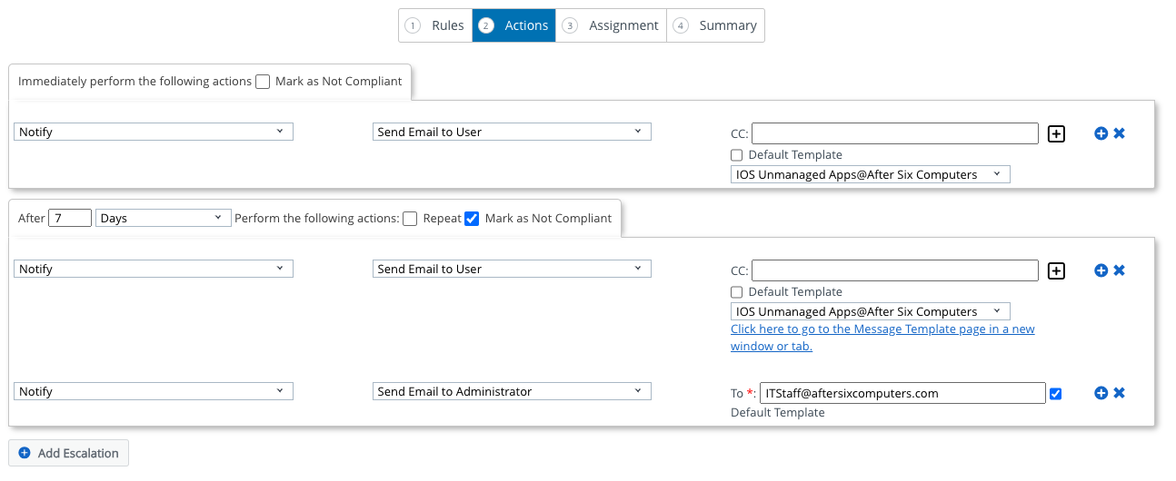Screen dimensions: 1176x481
Task: Add action via blue plus in 7-day user email row
Action: [x=1101, y=270]
